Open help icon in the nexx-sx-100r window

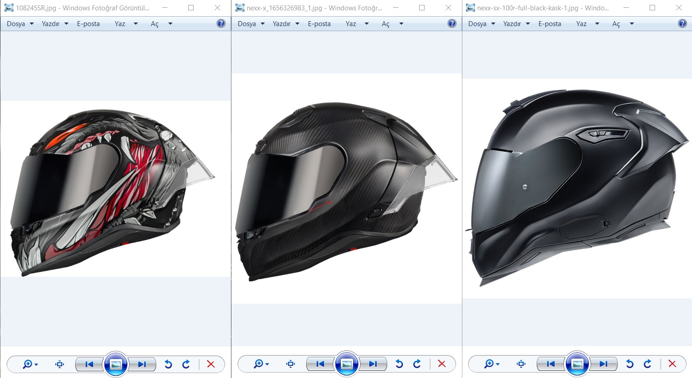(683, 23)
